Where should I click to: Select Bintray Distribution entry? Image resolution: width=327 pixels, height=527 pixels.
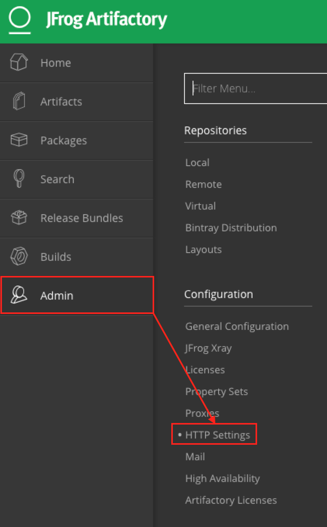click(x=231, y=228)
